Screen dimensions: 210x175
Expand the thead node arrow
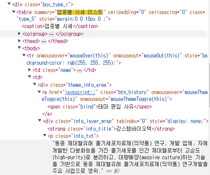tap(20, 41)
